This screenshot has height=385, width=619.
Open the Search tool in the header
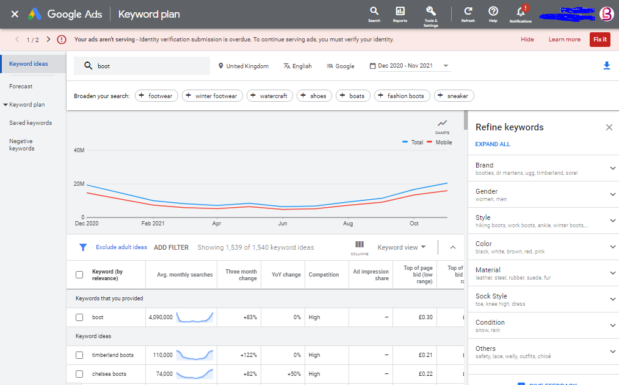coord(374,14)
